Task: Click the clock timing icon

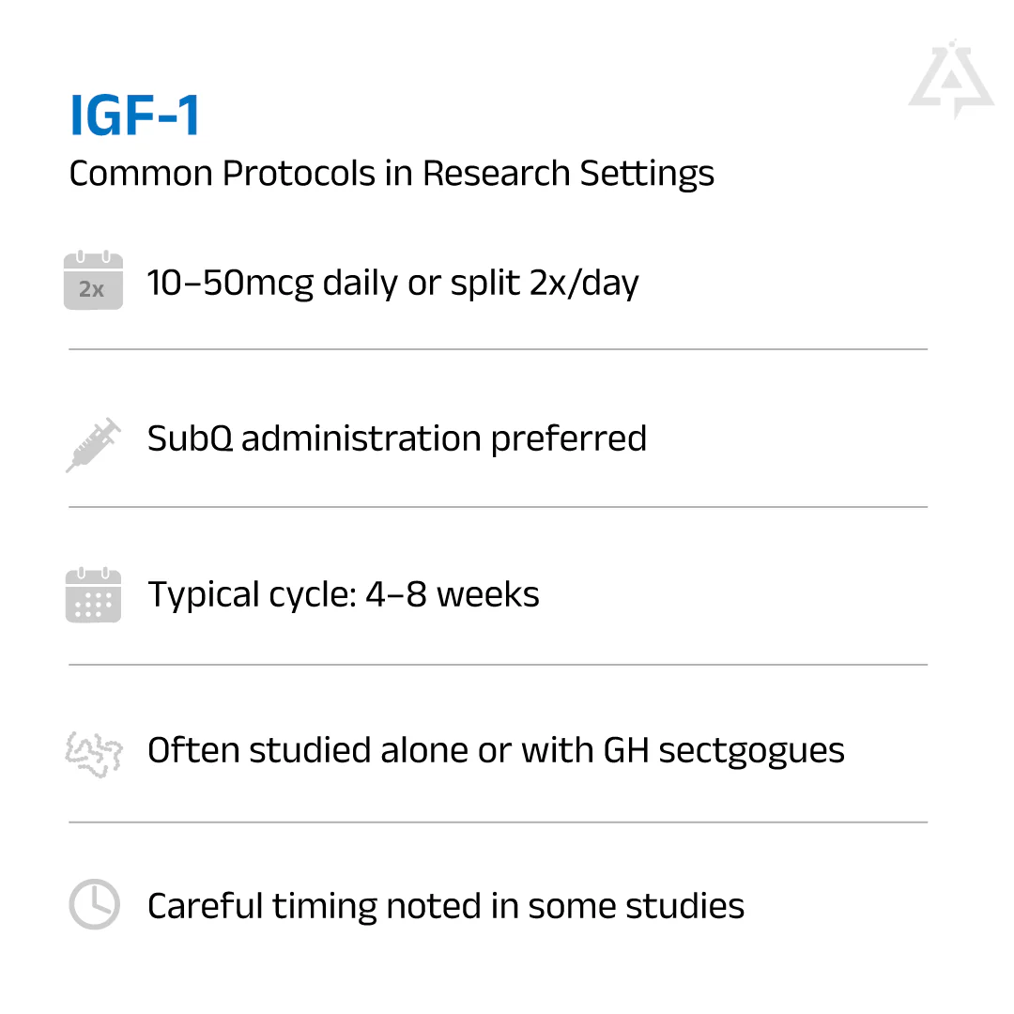Action: coord(94,905)
